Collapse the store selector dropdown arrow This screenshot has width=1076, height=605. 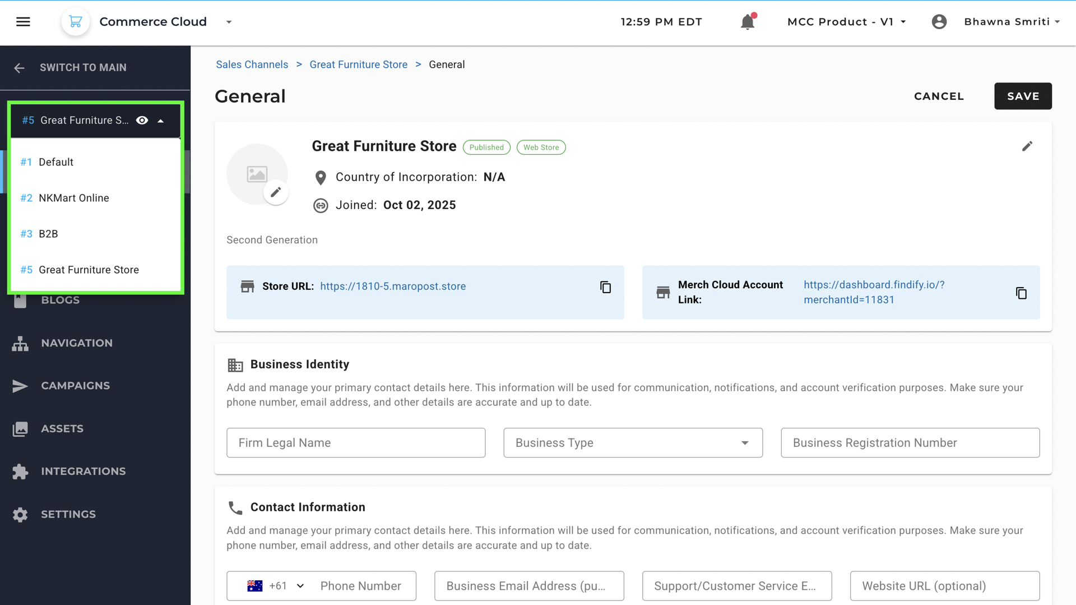(161, 121)
